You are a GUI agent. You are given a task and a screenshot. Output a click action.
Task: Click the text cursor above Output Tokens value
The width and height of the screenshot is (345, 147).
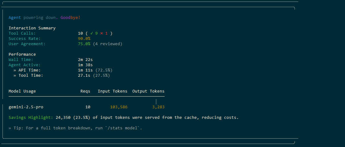(156, 102)
